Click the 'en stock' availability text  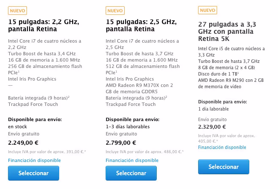[18, 127]
